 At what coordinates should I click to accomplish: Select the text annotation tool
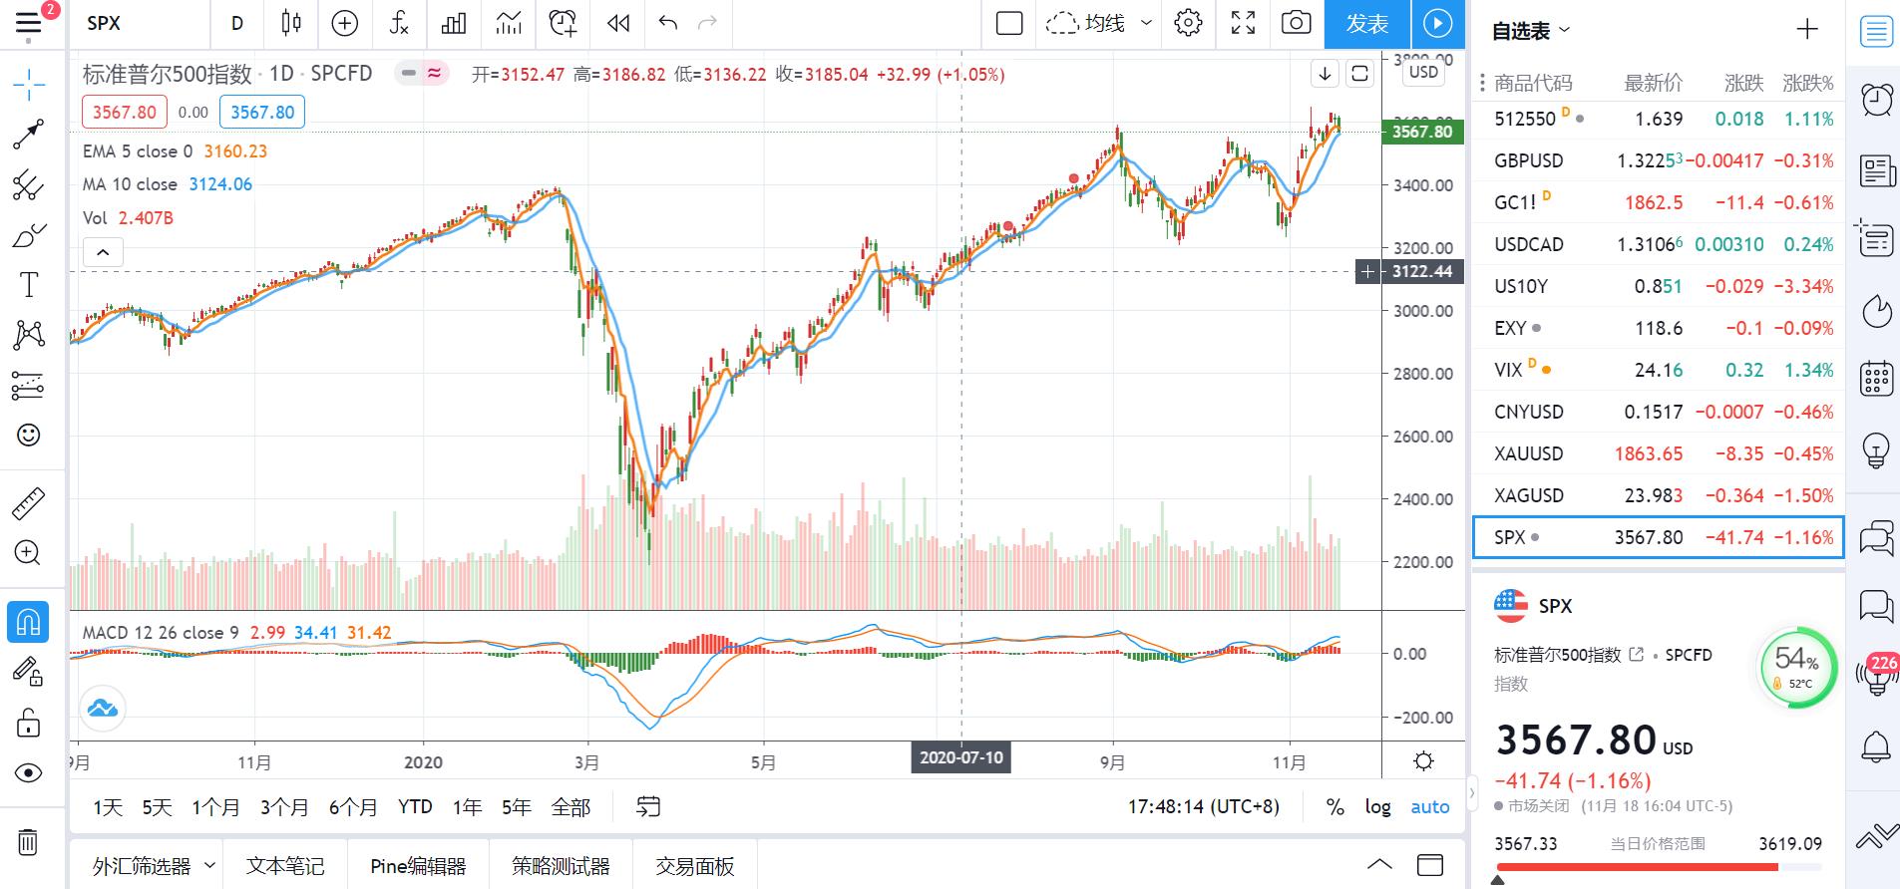click(28, 285)
